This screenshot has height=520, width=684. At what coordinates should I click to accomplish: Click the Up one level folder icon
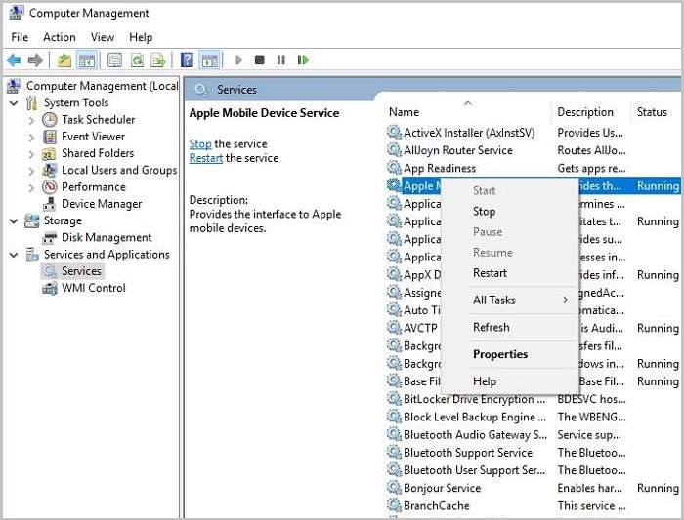pos(64,60)
